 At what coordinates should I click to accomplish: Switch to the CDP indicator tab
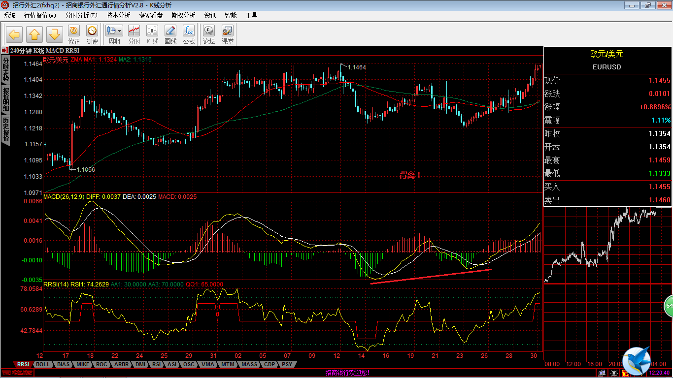269,364
